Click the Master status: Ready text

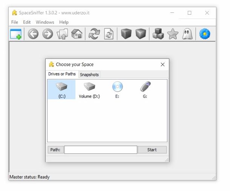(29, 177)
